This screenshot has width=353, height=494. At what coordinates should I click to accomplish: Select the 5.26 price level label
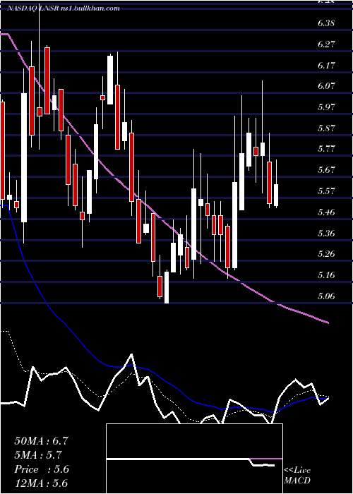[x=326, y=253]
